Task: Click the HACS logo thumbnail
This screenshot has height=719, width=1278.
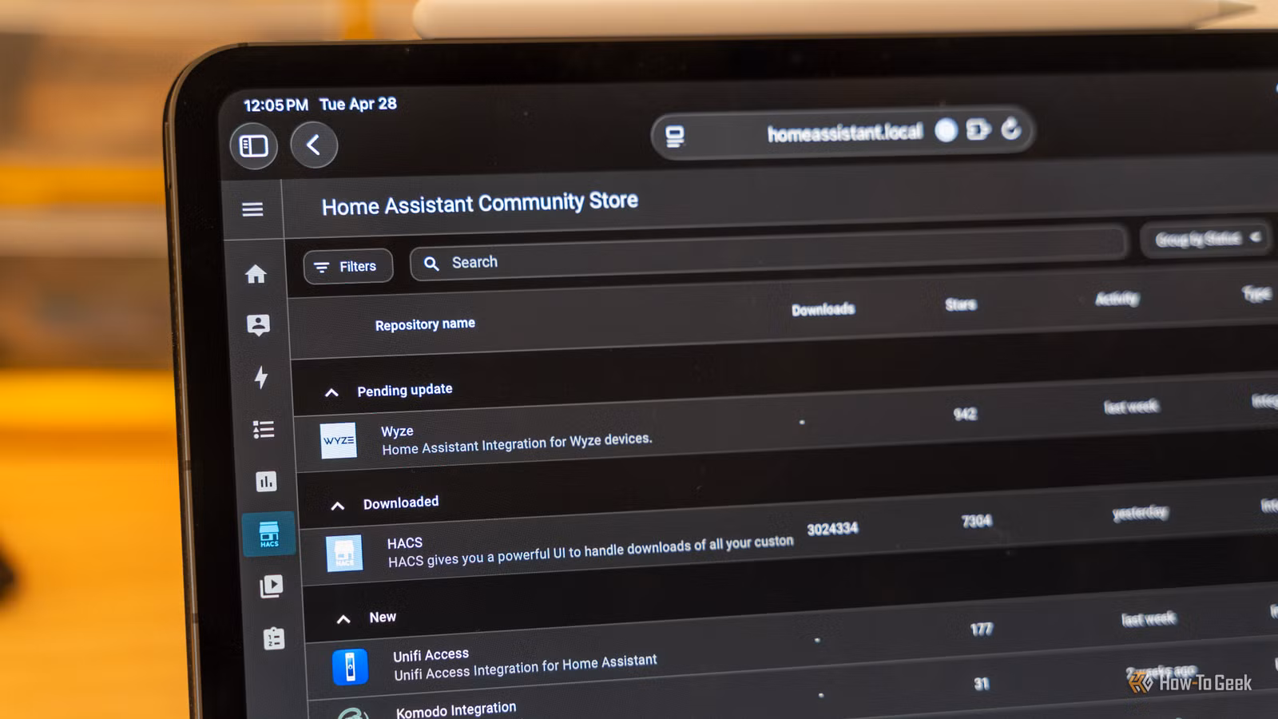Action: (x=344, y=554)
